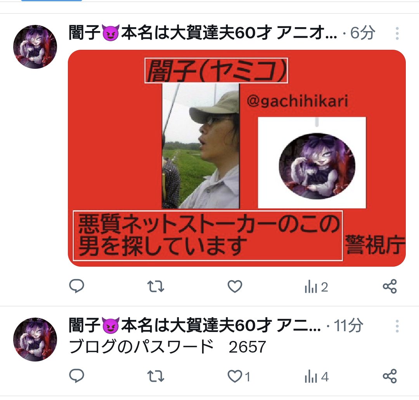
Task: Like the post with the red image
Action: (x=235, y=286)
